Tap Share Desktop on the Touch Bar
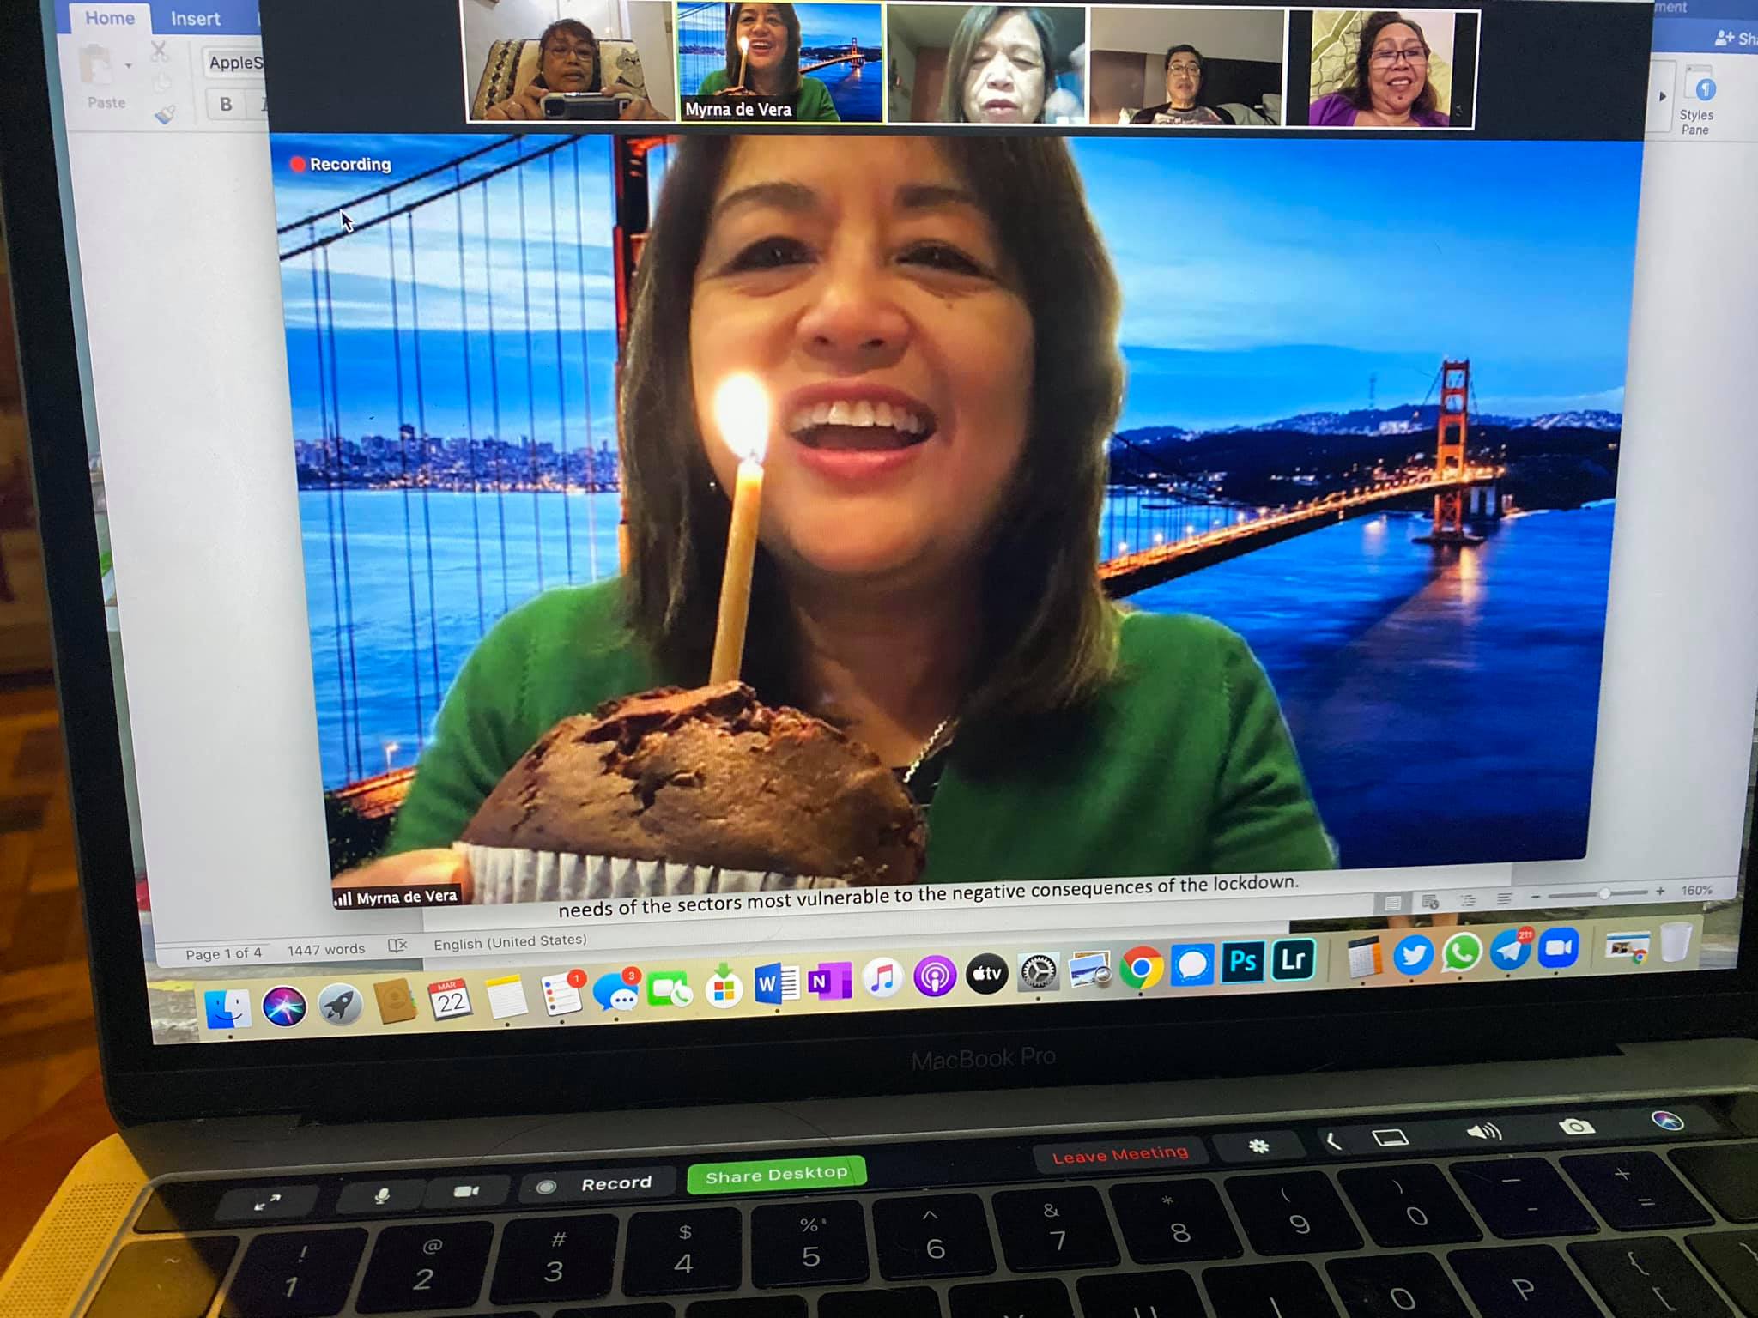Screen dimensions: 1758x1318 tap(776, 1174)
